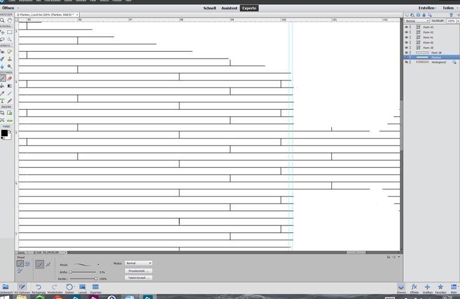This screenshot has height=299, width=460.
Task: Open the Drehen rotate dropdown arrow
Action: (x=74, y=287)
